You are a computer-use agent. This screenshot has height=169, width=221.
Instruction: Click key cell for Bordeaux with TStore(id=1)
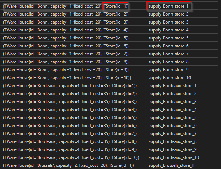[73, 86]
